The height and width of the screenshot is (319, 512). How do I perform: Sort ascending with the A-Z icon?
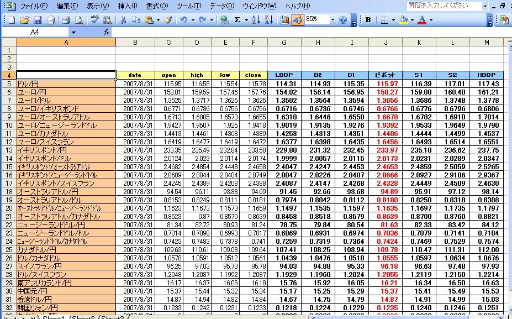click(256, 20)
